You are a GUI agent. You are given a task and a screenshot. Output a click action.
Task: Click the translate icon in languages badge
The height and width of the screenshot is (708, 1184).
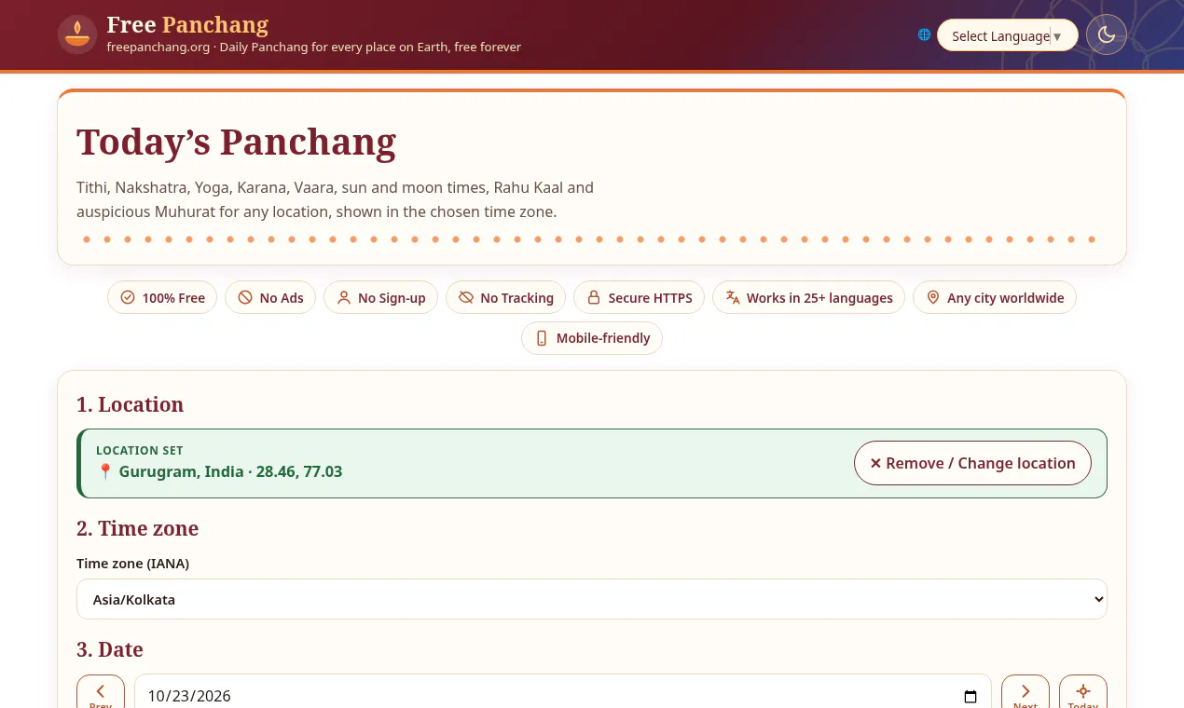[732, 298]
